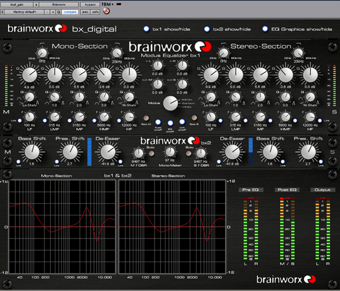Click the out M gain knob
Viewport: 340px width, 291px height.
tap(157, 84)
